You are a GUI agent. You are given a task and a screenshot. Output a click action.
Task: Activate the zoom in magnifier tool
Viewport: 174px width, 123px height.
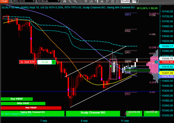[x=75, y=1]
